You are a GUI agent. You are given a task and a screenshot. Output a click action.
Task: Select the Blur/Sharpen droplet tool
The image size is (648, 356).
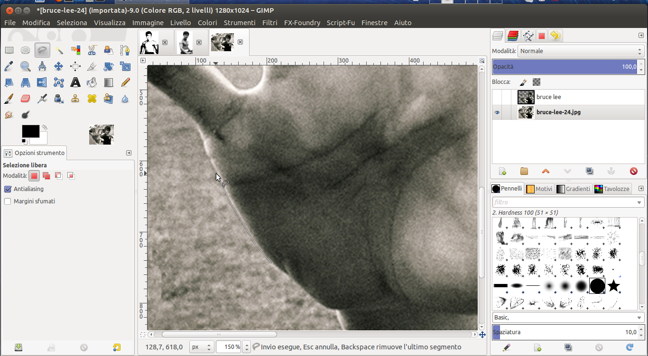click(x=125, y=99)
